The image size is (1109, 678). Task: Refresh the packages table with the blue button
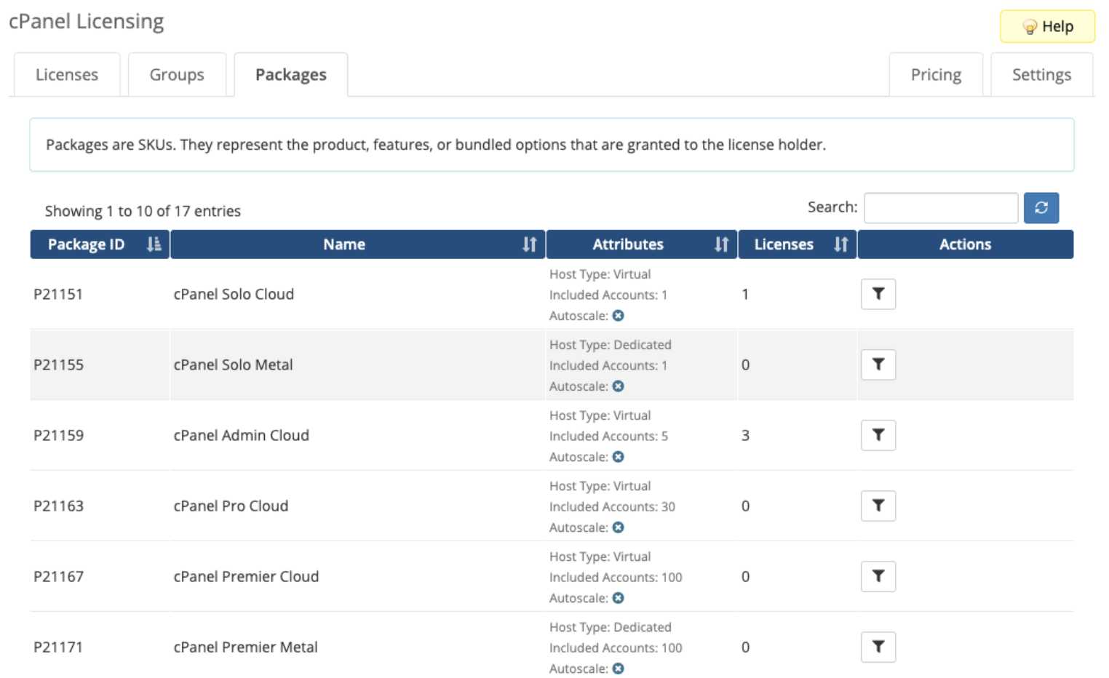coord(1041,208)
